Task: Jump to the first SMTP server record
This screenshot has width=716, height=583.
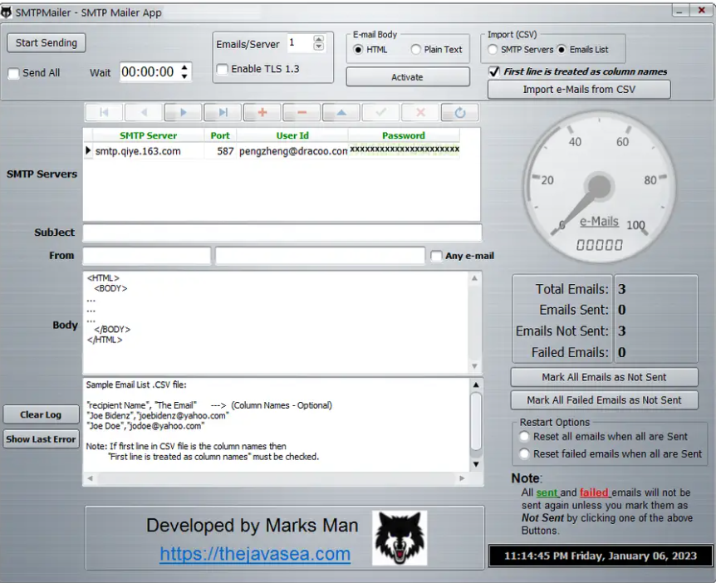Action: click(x=103, y=112)
